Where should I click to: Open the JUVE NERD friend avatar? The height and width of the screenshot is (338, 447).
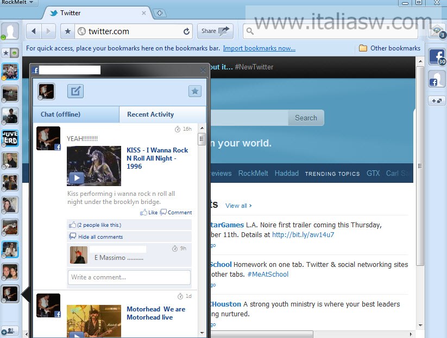click(x=10, y=138)
